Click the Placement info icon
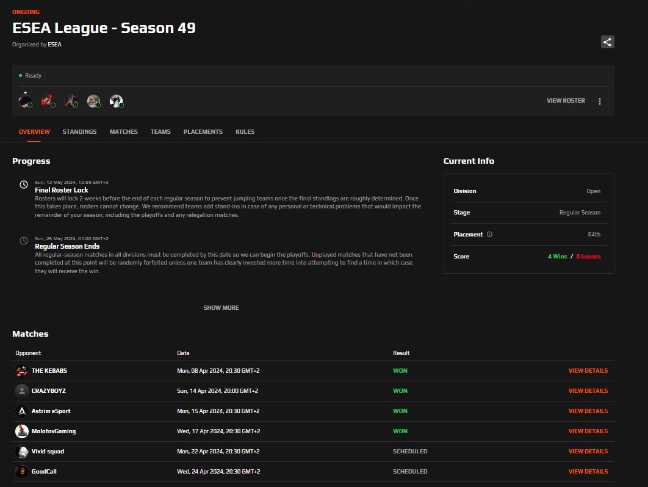This screenshot has width=648, height=487. point(489,234)
